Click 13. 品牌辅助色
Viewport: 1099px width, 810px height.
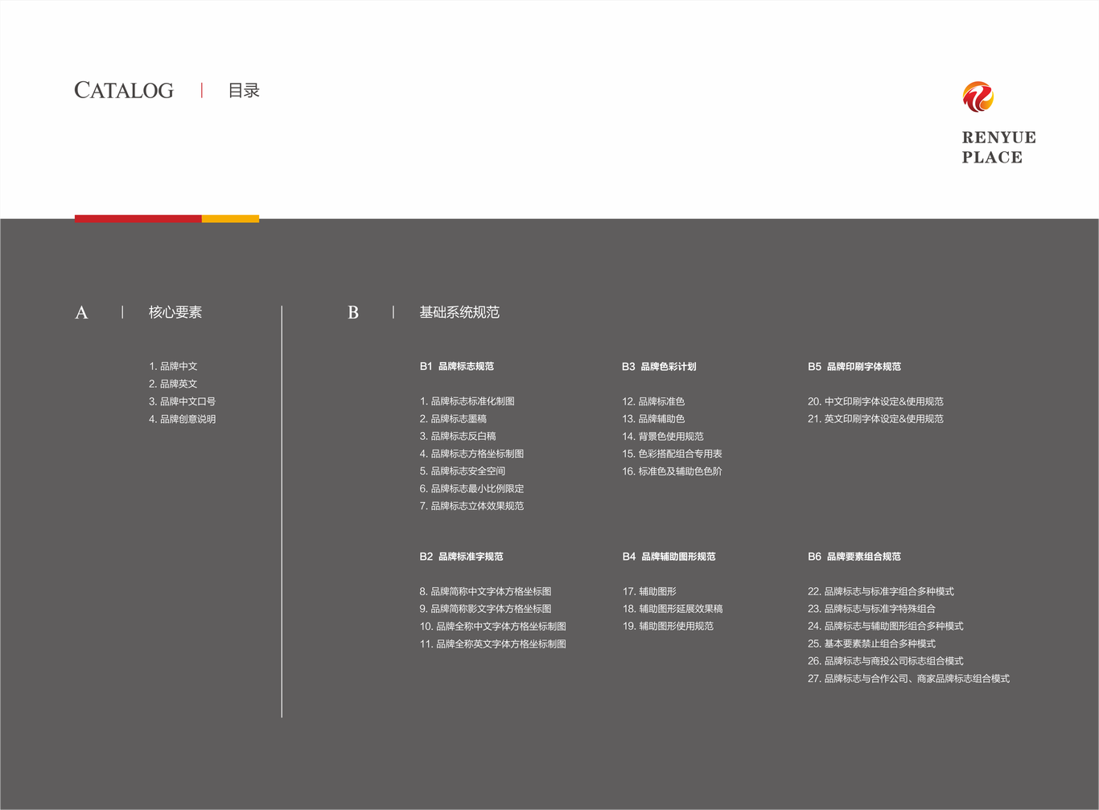(653, 419)
